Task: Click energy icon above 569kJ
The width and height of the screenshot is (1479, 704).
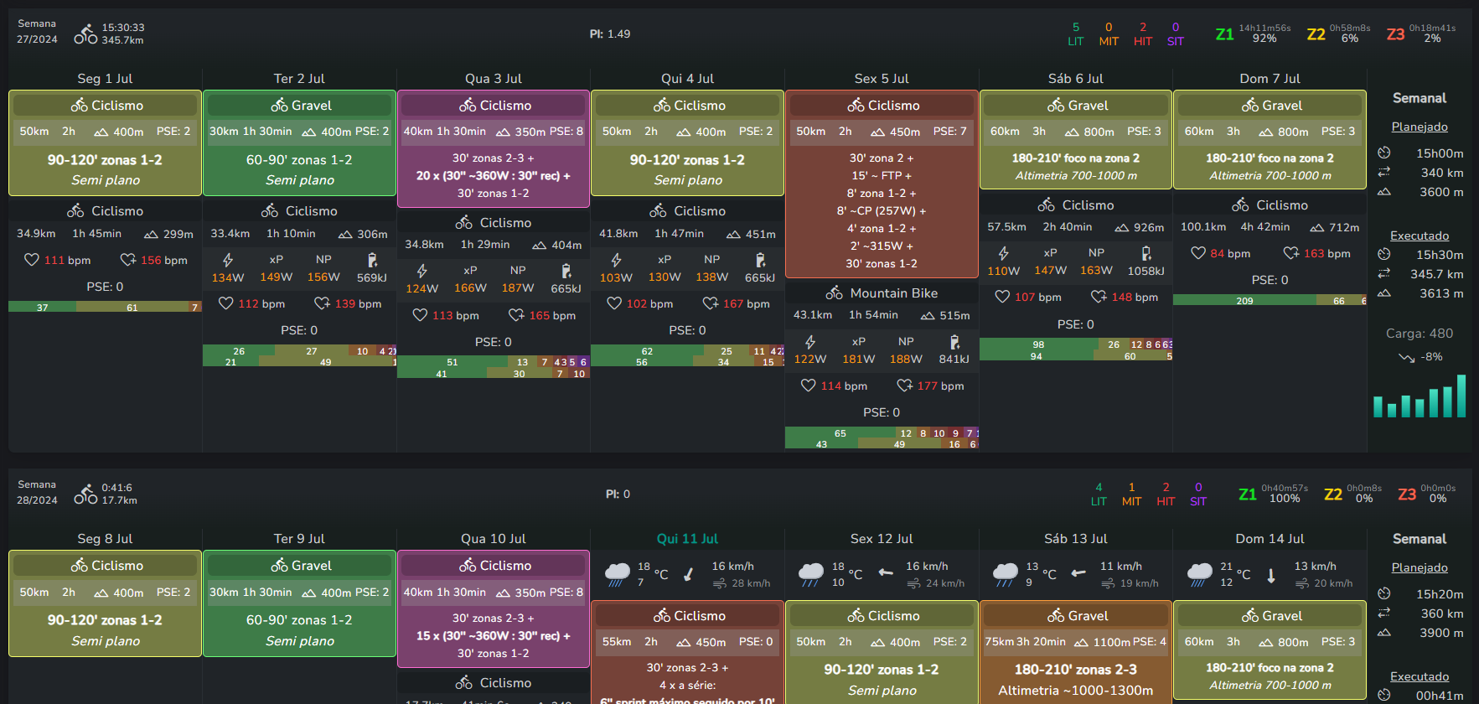Action: tap(373, 260)
